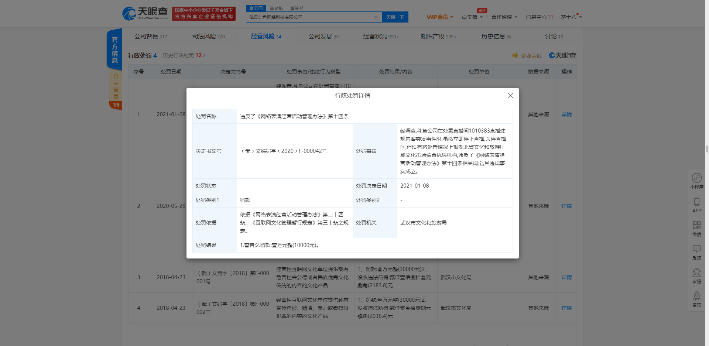Click the 国家中小企业发展子基金 banner
This screenshot has width=709, height=346.
(204, 14)
